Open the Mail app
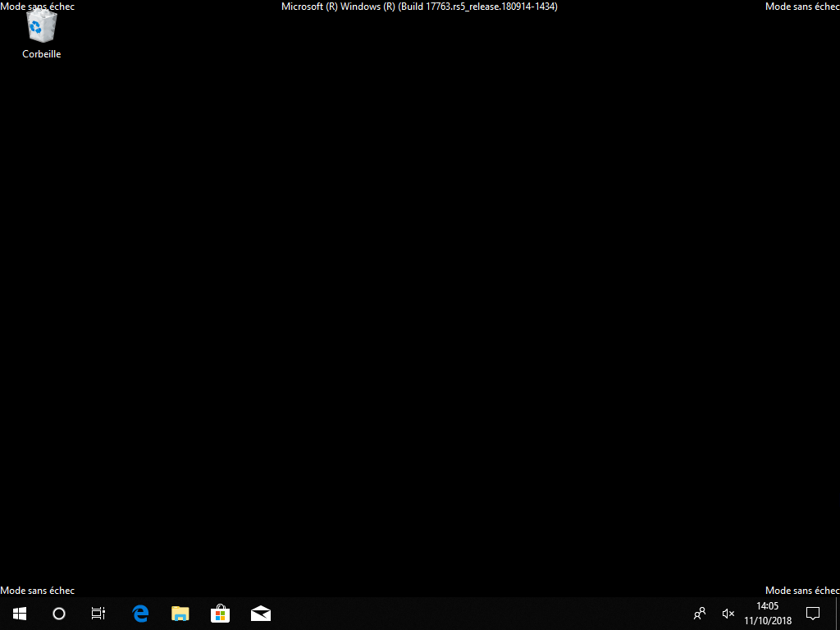The height and width of the screenshot is (630, 840). 260,614
